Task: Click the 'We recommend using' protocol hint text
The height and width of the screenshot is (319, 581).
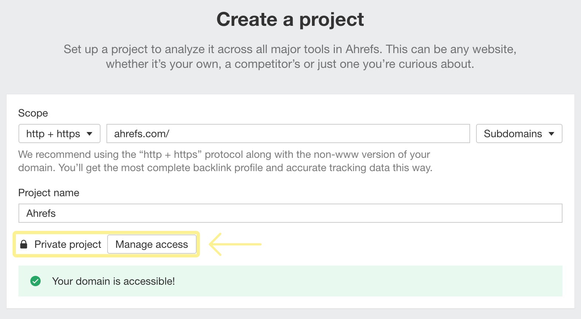Action: coord(224,154)
